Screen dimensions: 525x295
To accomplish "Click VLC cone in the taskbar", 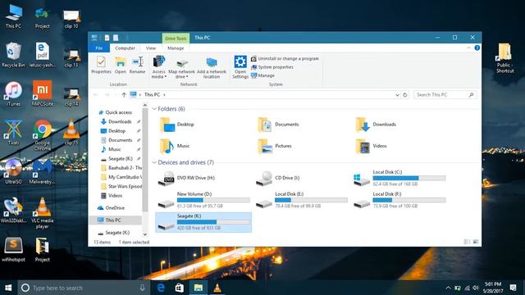I will [217, 288].
